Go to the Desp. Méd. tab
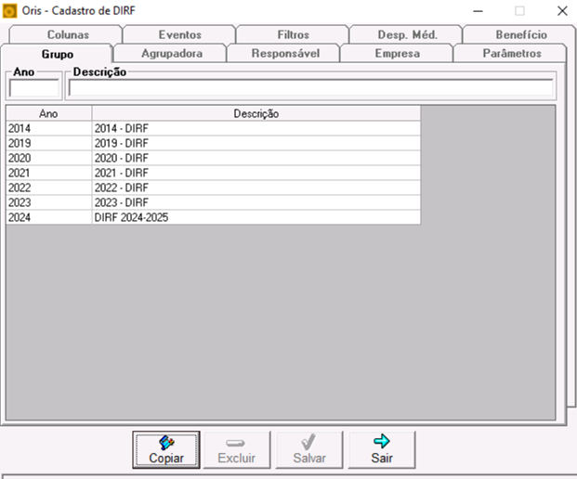 coord(407,34)
